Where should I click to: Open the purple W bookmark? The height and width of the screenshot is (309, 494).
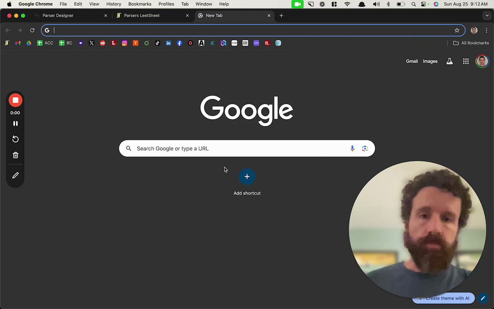coord(81,43)
